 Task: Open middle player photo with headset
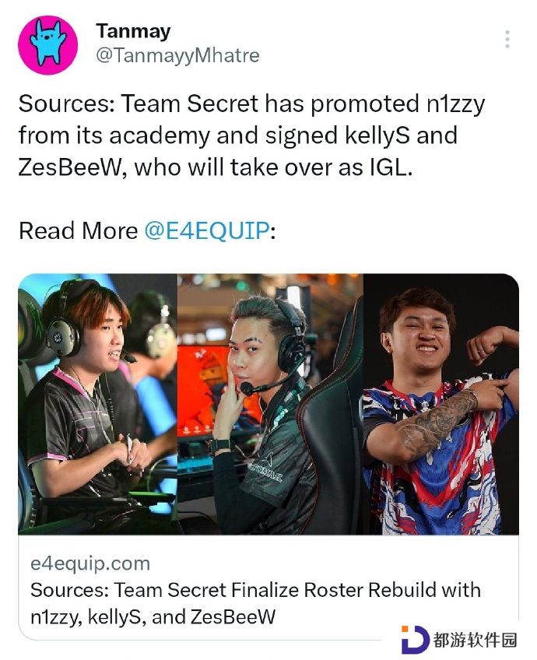pos(270,404)
